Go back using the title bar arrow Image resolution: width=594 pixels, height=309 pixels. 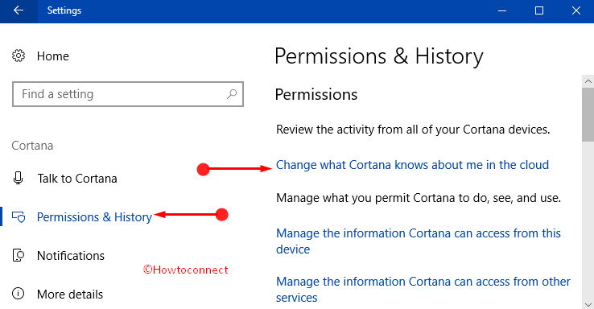19,10
